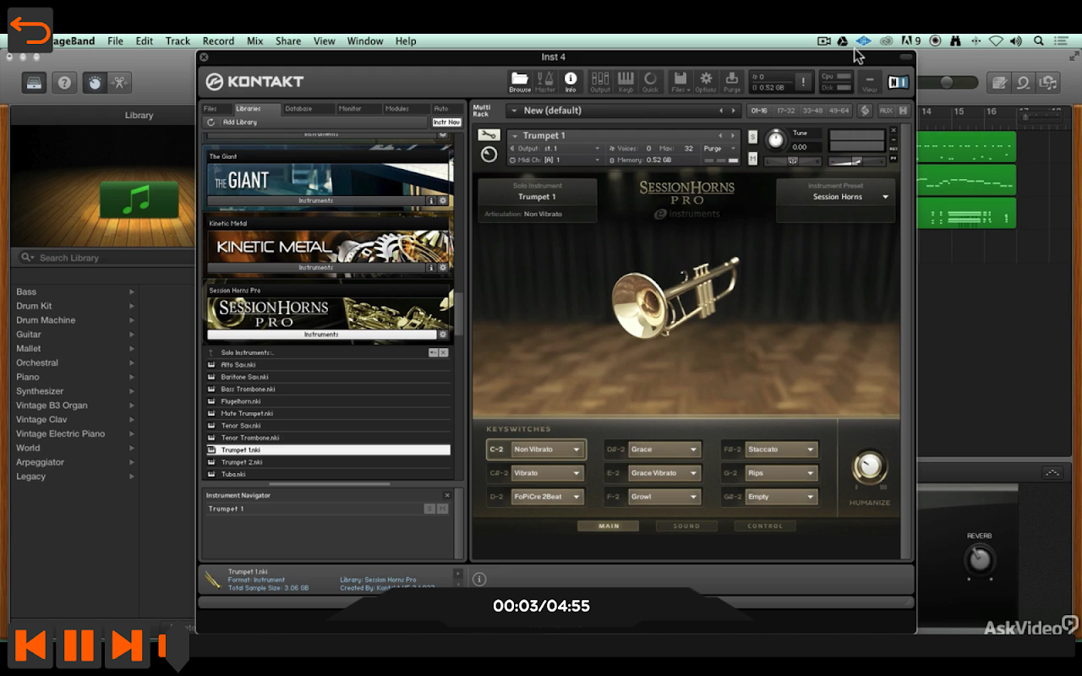
Task: Show the Output mixer section
Action: coord(600,81)
